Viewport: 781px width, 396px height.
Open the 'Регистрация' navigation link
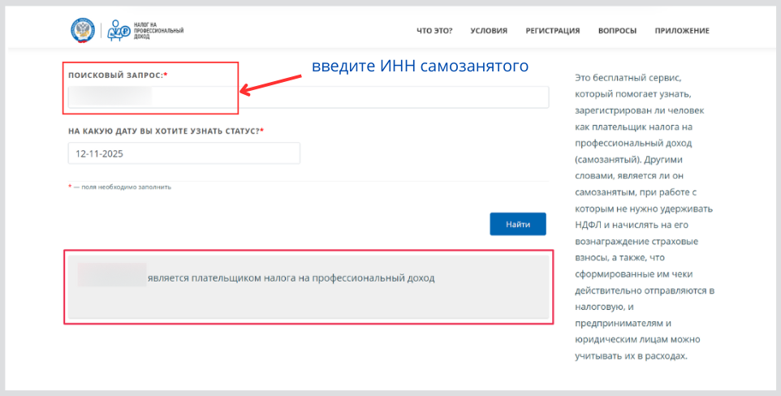[x=552, y=31]
